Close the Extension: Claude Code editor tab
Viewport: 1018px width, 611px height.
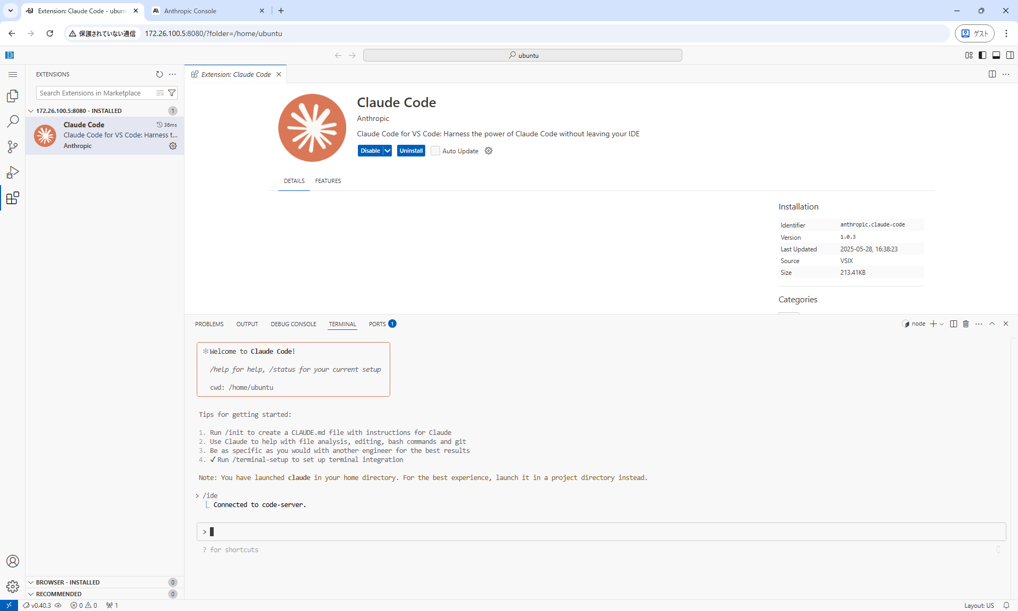tap(279, 74)
